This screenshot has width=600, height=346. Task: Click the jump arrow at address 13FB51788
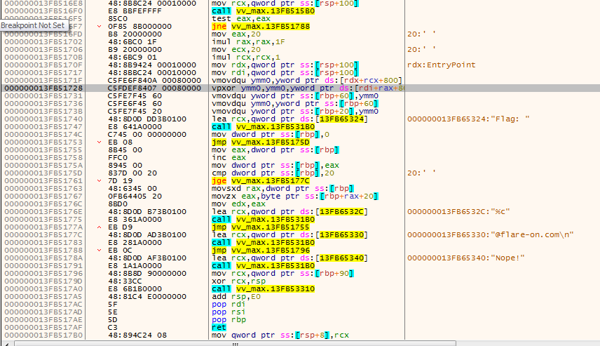[x=99, y=251]
